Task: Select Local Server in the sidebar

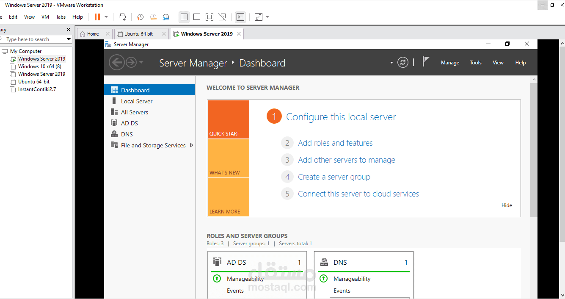Action: 136,101
